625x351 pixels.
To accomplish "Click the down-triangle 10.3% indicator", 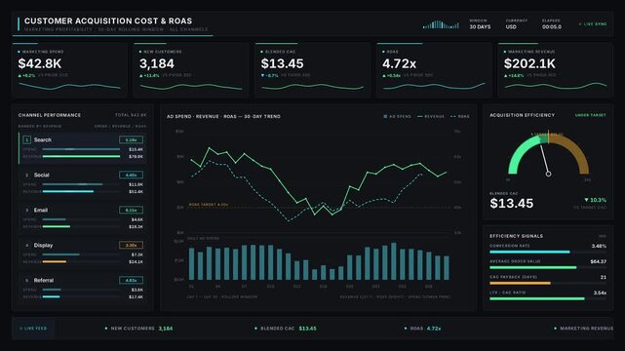I will point(595,200).
